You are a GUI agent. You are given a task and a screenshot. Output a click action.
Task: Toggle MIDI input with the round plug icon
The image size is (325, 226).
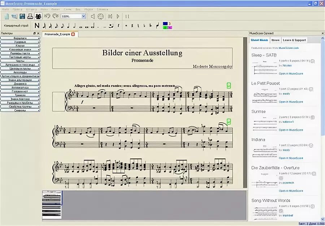(101, 16)
